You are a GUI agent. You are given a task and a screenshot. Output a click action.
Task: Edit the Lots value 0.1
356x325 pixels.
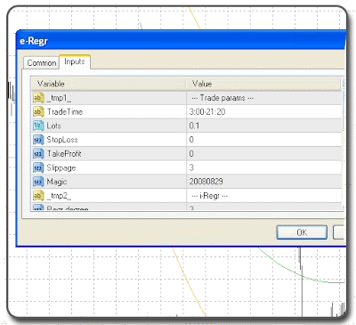click(x=264, y=126)
